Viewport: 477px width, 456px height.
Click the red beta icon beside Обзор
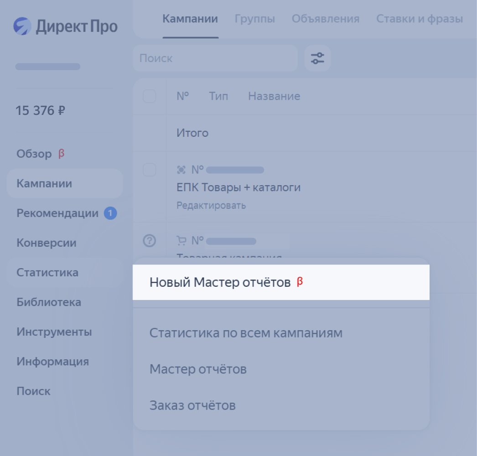point(61,154)
